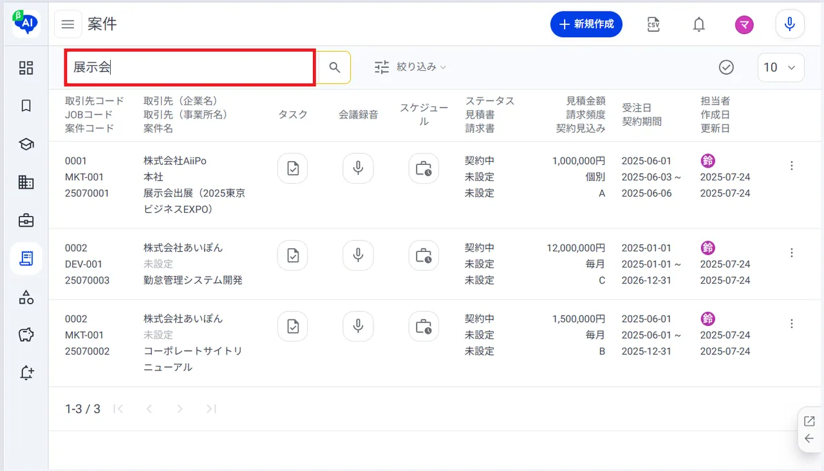Jump to the first page arrow
This screenshot has width=824, height=471.
118,409
